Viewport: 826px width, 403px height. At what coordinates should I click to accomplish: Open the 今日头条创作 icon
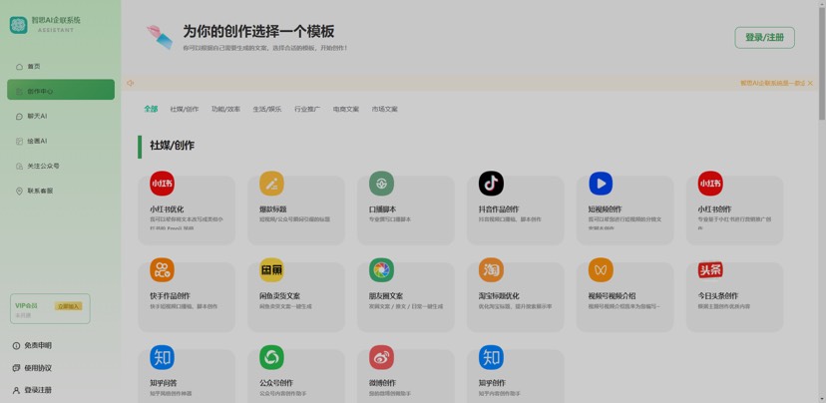click(x=710, y=270)
